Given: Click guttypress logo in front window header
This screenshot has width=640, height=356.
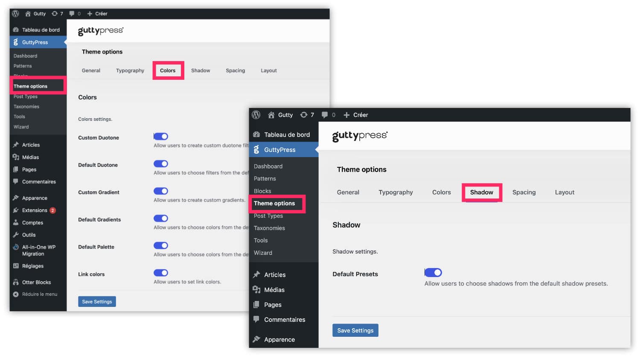Looking at the screenshot, I should 360,136.
